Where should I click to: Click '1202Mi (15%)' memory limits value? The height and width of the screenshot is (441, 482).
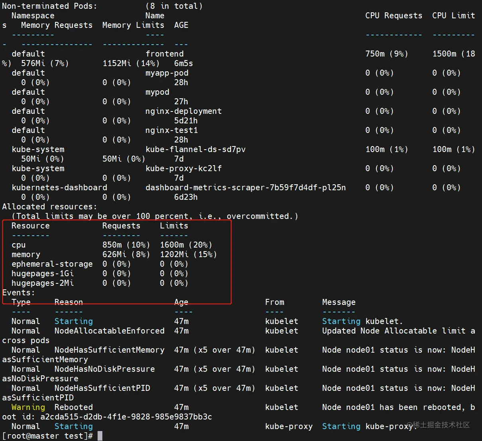[x=188, y=254]
